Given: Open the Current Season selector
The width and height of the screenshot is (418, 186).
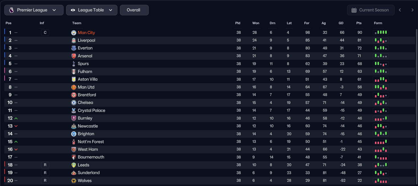Looking at the screenshot, I should [x=371, y=10].
